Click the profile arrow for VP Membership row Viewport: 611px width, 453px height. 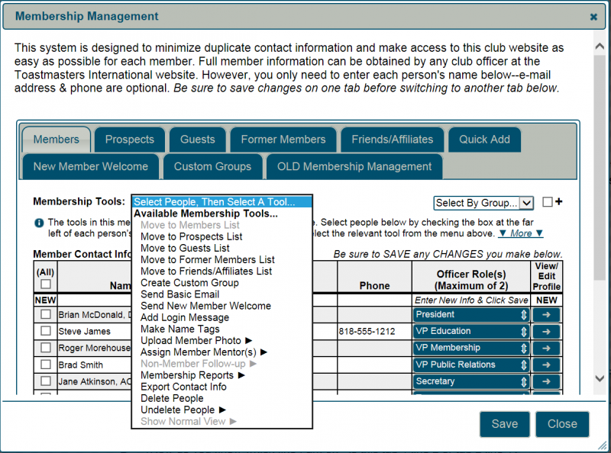tap(546, 348)
